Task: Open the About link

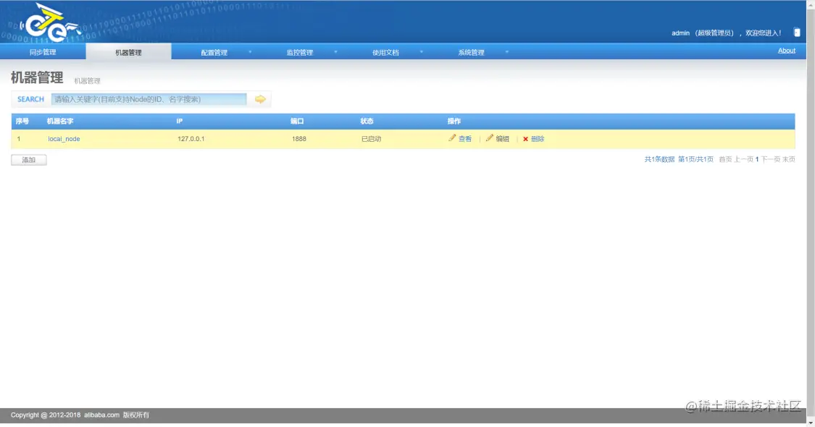Action: coord(787,51)
